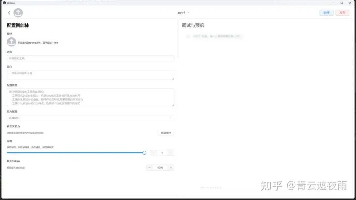Click the back arrow icon
Image resolution: width=356 pixels, height=200 pixels.
tap(9, 13)
